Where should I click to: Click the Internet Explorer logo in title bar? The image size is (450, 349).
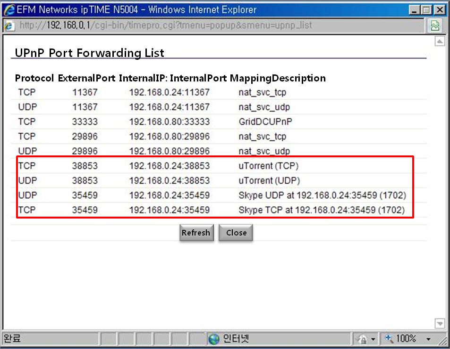coord(9,10)
